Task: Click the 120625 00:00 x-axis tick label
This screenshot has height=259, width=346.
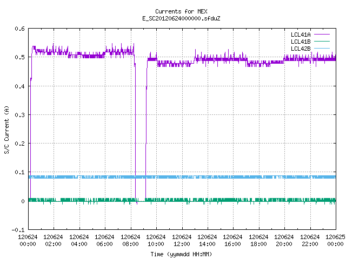Action: tap(335, 240)
